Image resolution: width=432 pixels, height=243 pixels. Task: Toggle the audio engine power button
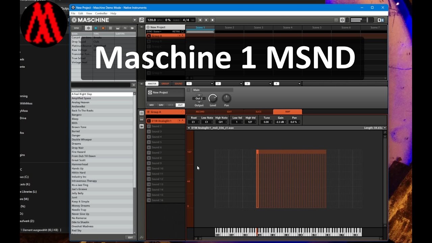click(342, 20)
